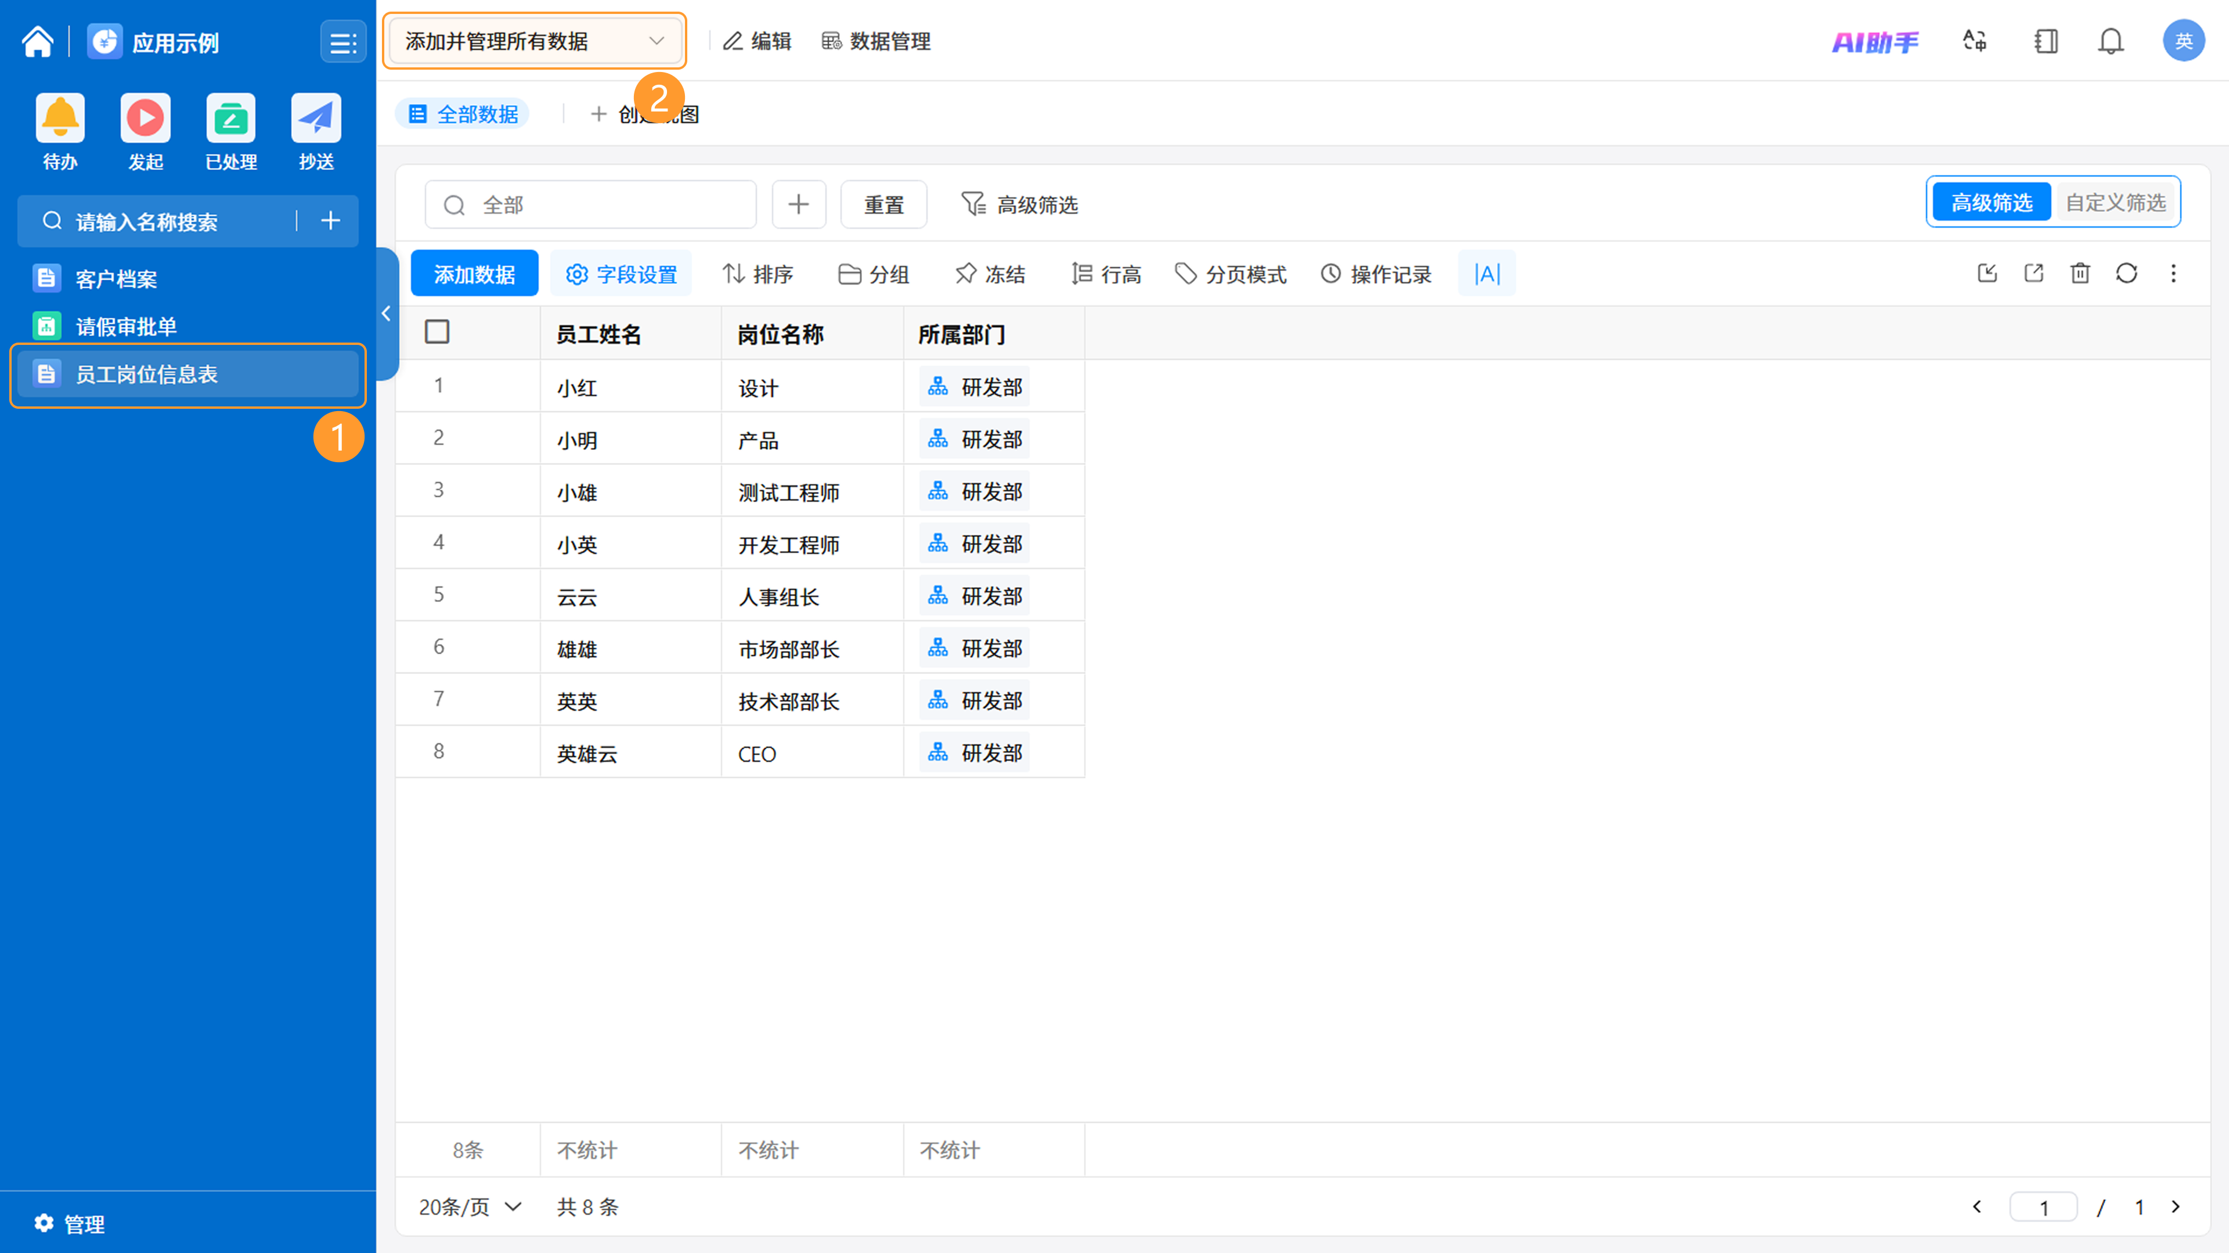
Task: Toggle 分页模式
Action: (x=1231, y=273)
